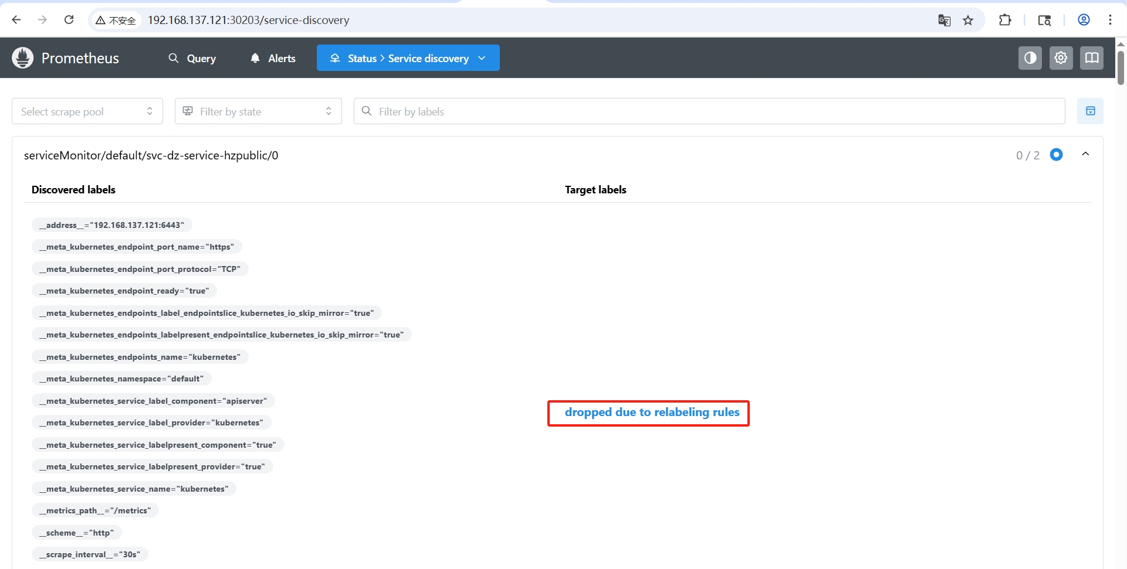Open the documentation book icon
This screenshot has width=1127, height=569.
click(1091, 58)
